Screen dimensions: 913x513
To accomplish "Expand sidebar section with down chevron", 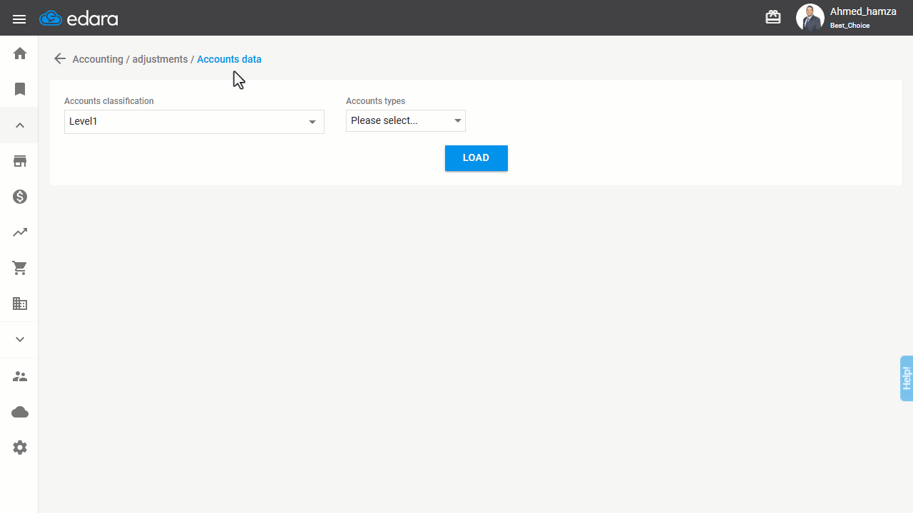I will [x=20, y=340].
